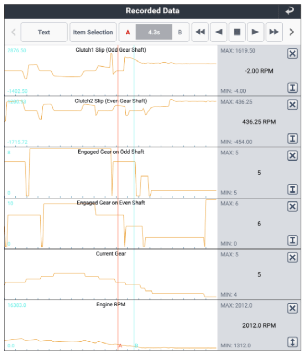Select the Engine RPM graph title
This screenshot has height=355, width=306.
111,305
